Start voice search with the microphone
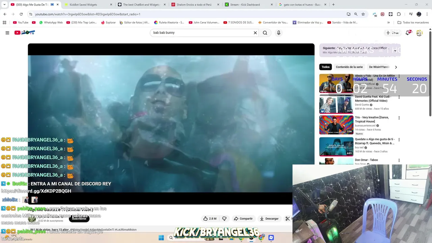 tap(278, 33)
